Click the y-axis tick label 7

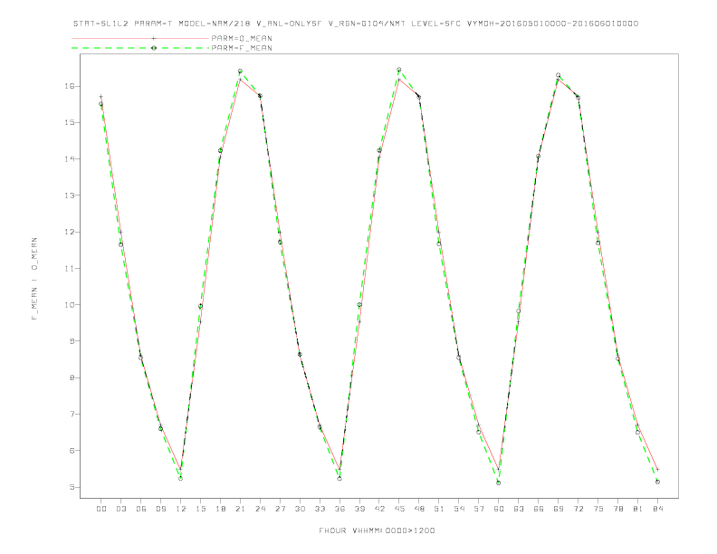coord(72,414)
